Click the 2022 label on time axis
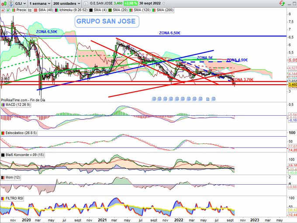 pyautogui.click(x=179, y=220)
